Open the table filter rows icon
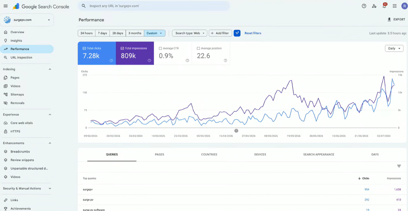 click(x=399, y=166)
